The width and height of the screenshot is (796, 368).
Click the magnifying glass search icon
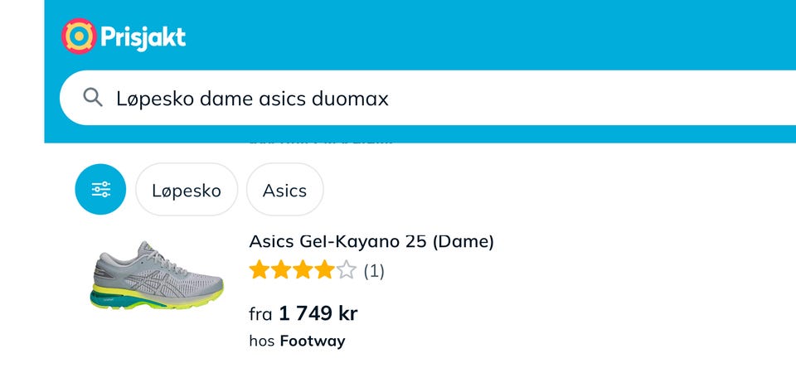click(x=93, y=99)
